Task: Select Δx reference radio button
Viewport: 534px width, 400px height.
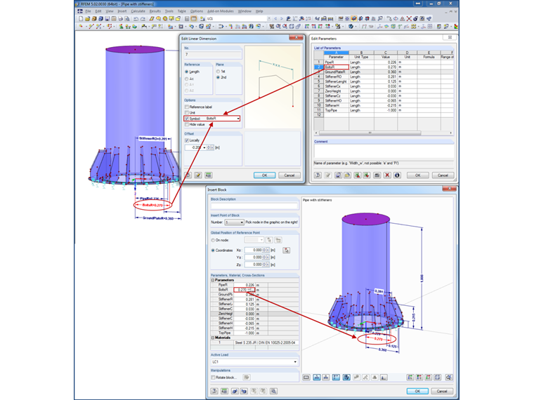Action: point(187,79)
